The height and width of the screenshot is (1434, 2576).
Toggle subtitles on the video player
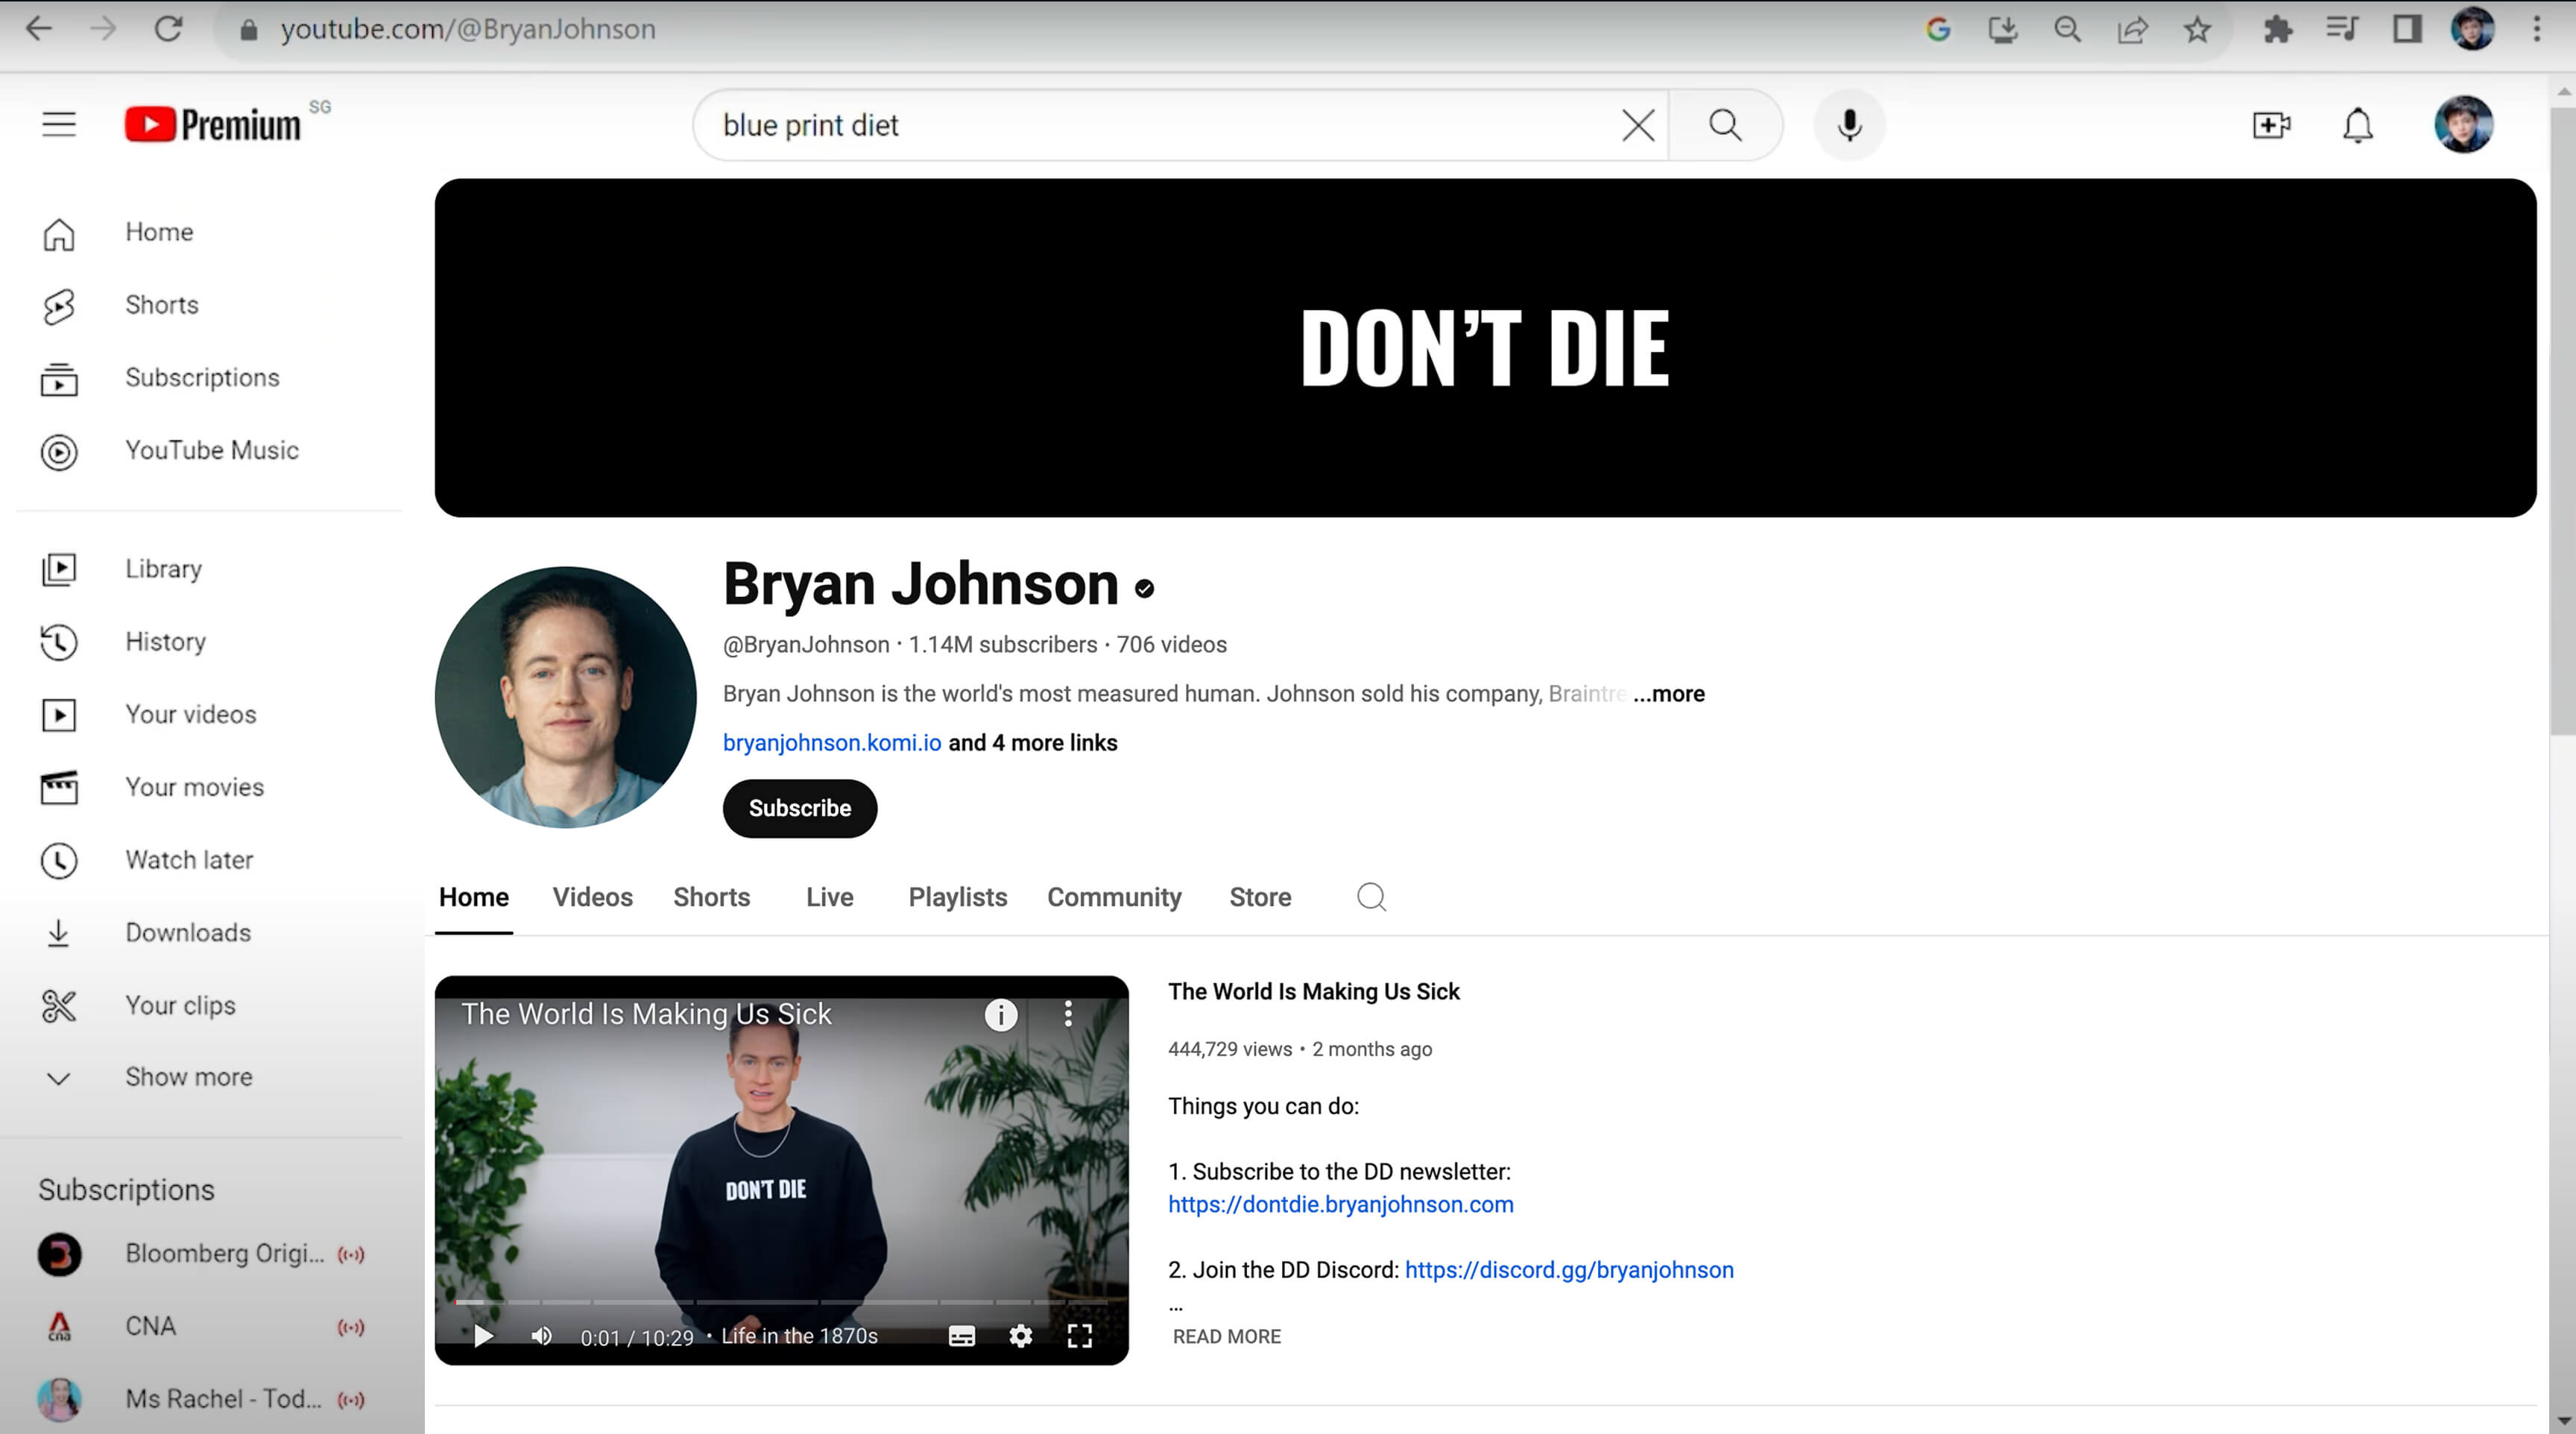(961, 1336)
